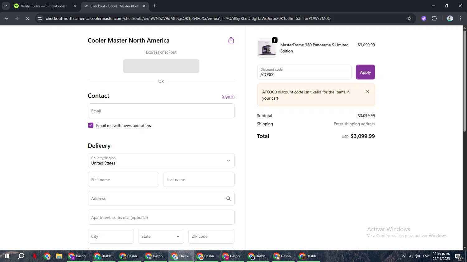Open the tab search dropdown arrow
The height and width of the screenshot is (262, 467).
tap(6, 6)
